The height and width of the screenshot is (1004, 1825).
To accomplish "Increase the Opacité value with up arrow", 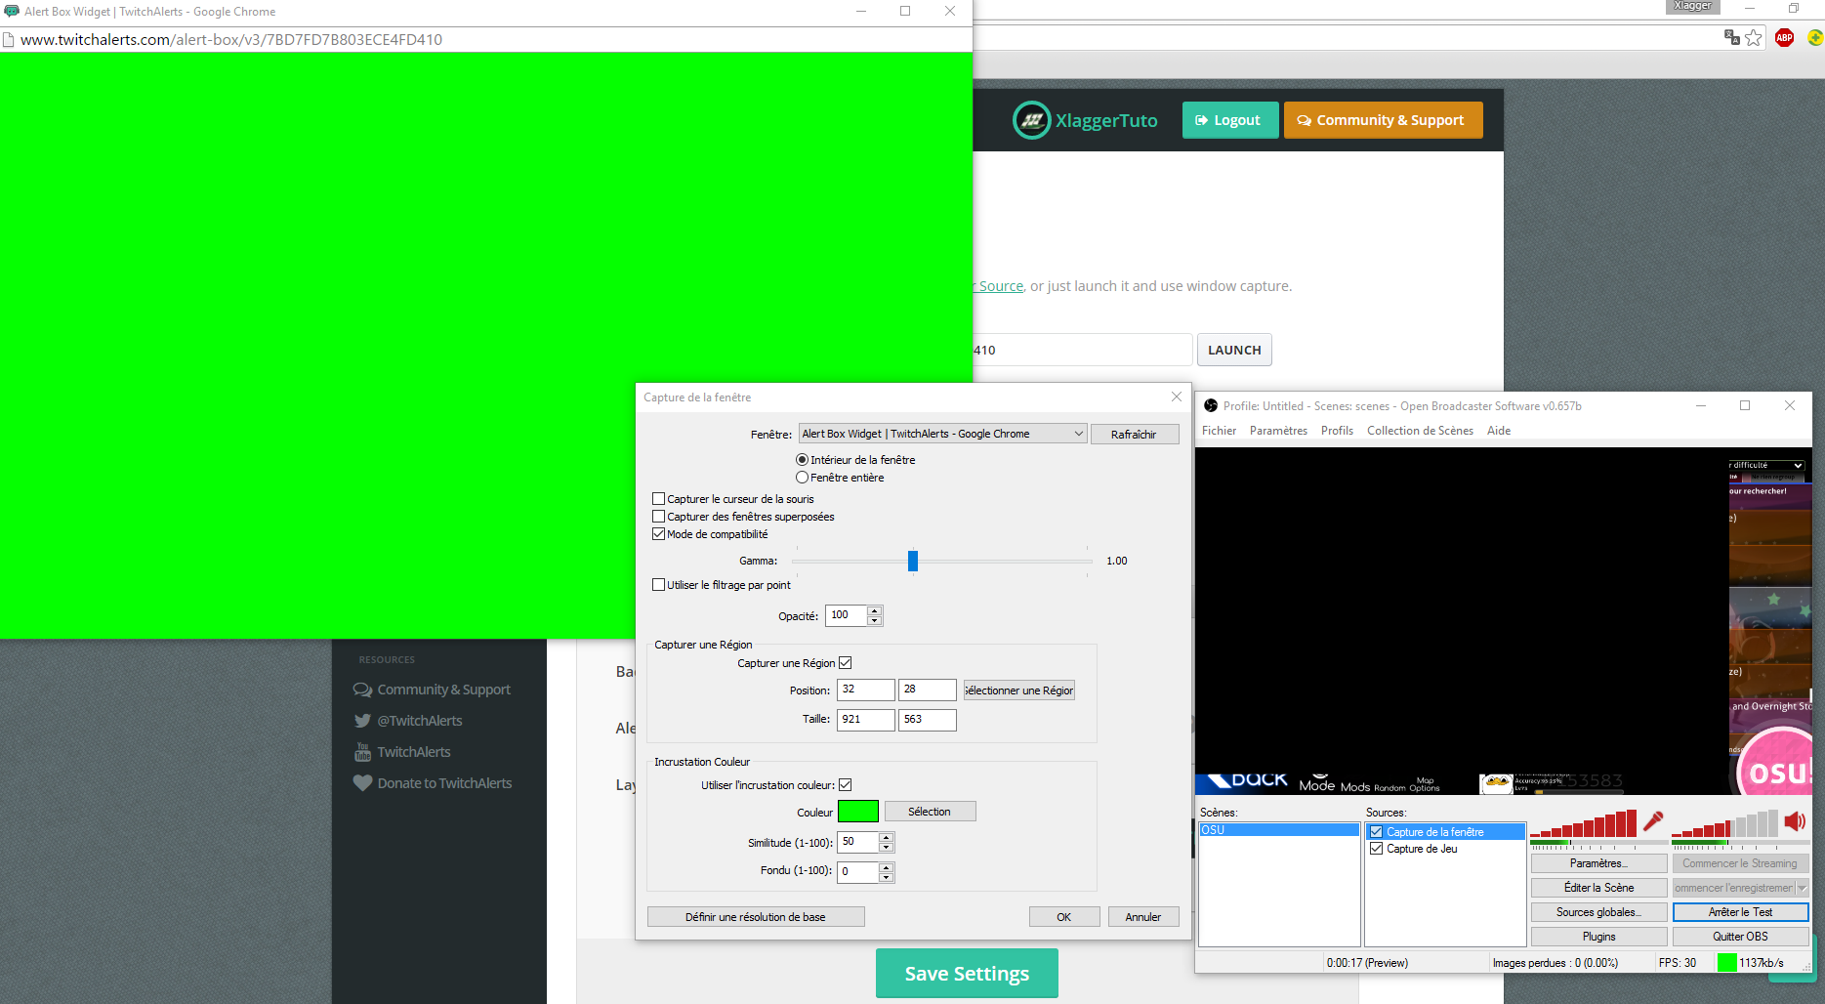I will [x=875, y=610].
